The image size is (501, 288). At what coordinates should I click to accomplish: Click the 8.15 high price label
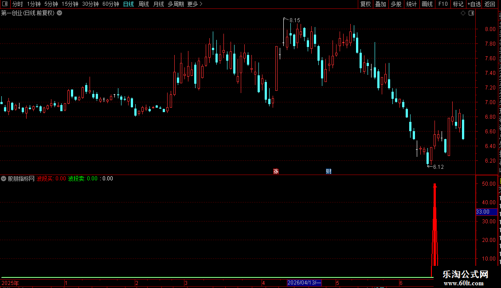pos(294,20)
